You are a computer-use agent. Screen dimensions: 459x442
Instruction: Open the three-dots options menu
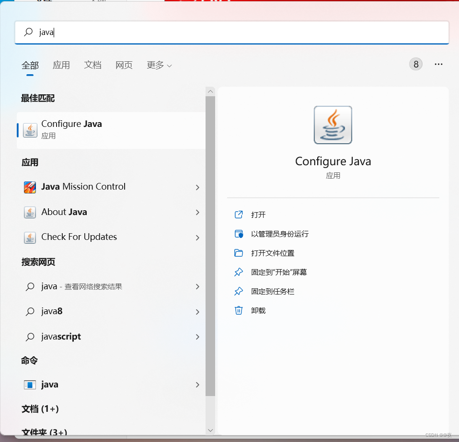[x=438, y=64]
